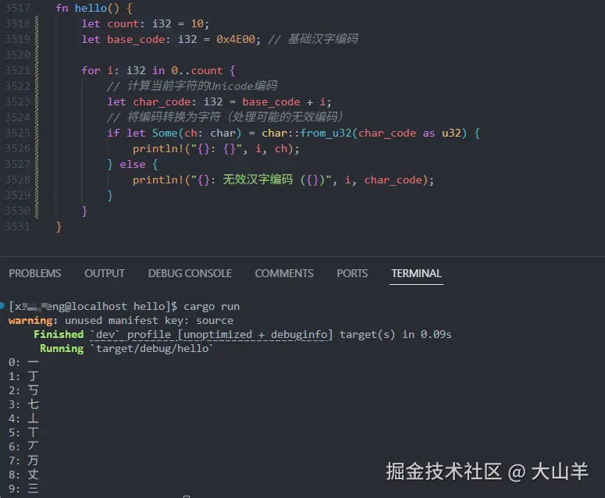Click the else keyword in the code
Screen dimensions: 605x498
132,164
